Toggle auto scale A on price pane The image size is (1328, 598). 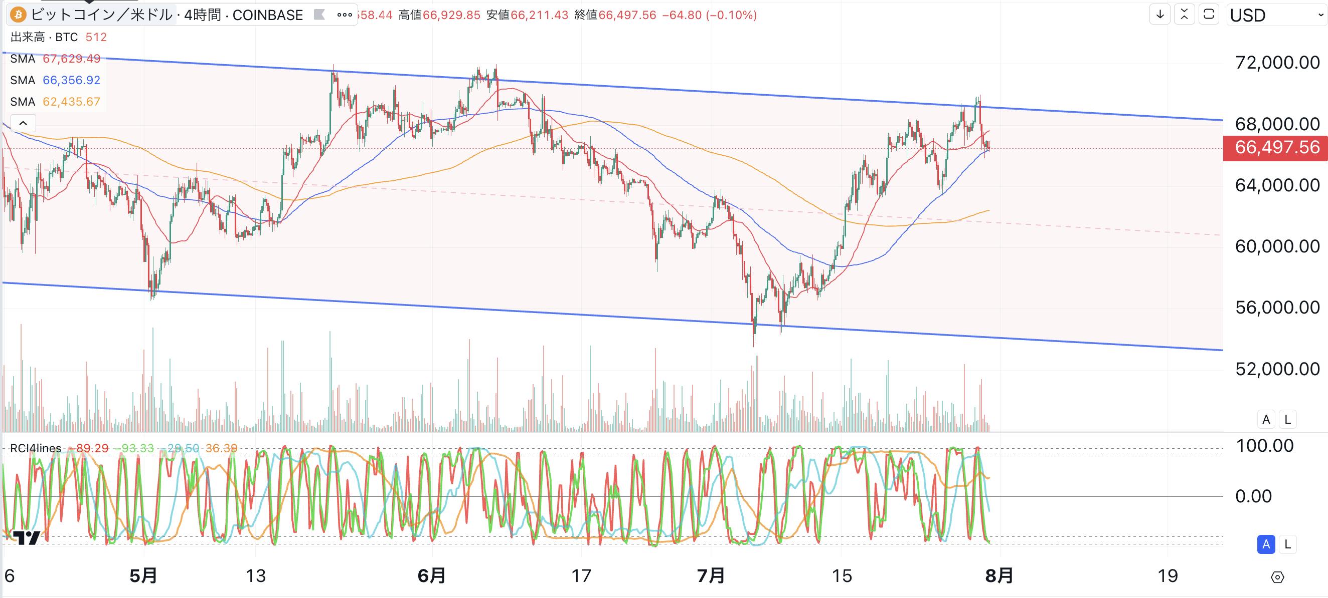tap(1266, 419)
